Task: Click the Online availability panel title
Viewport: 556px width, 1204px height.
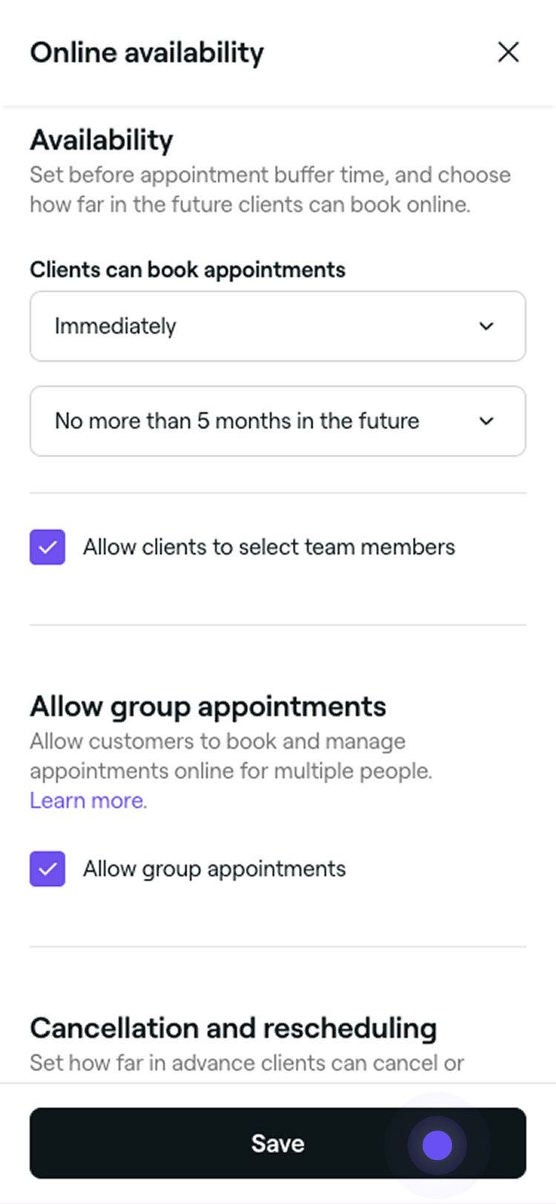Action: [147, 53]
